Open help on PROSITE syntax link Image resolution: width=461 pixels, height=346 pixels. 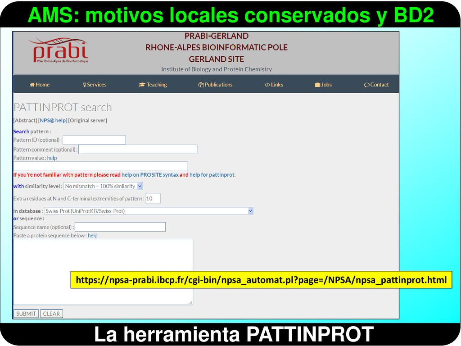[x=150, y=175]
